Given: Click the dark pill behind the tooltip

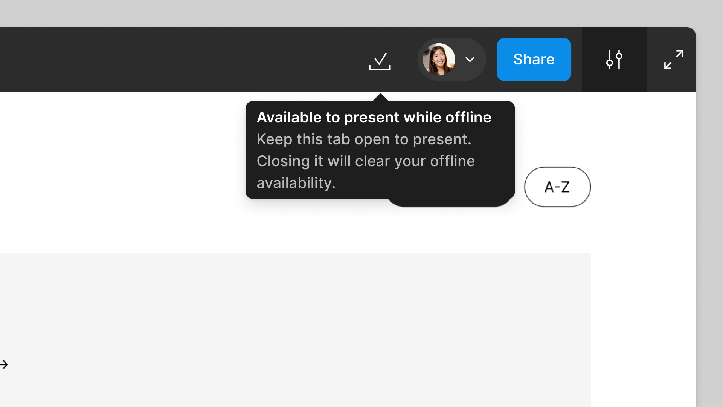Looking at the screenshot, I should 448,203.
